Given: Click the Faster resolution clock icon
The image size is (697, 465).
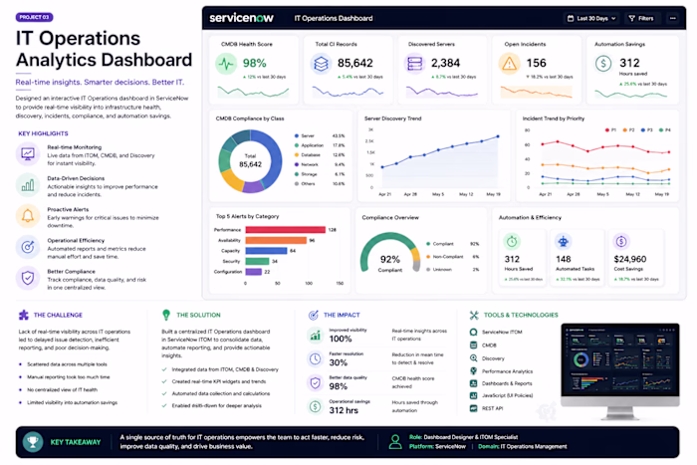Looking at the screenshot, I should pos(316,358).
